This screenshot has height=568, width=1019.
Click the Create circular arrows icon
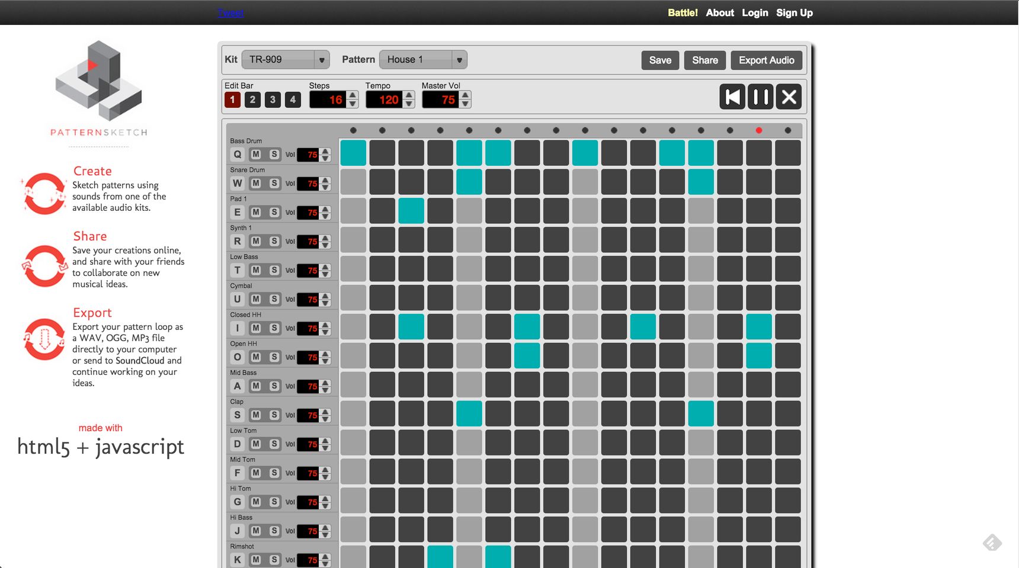point(44,193)
